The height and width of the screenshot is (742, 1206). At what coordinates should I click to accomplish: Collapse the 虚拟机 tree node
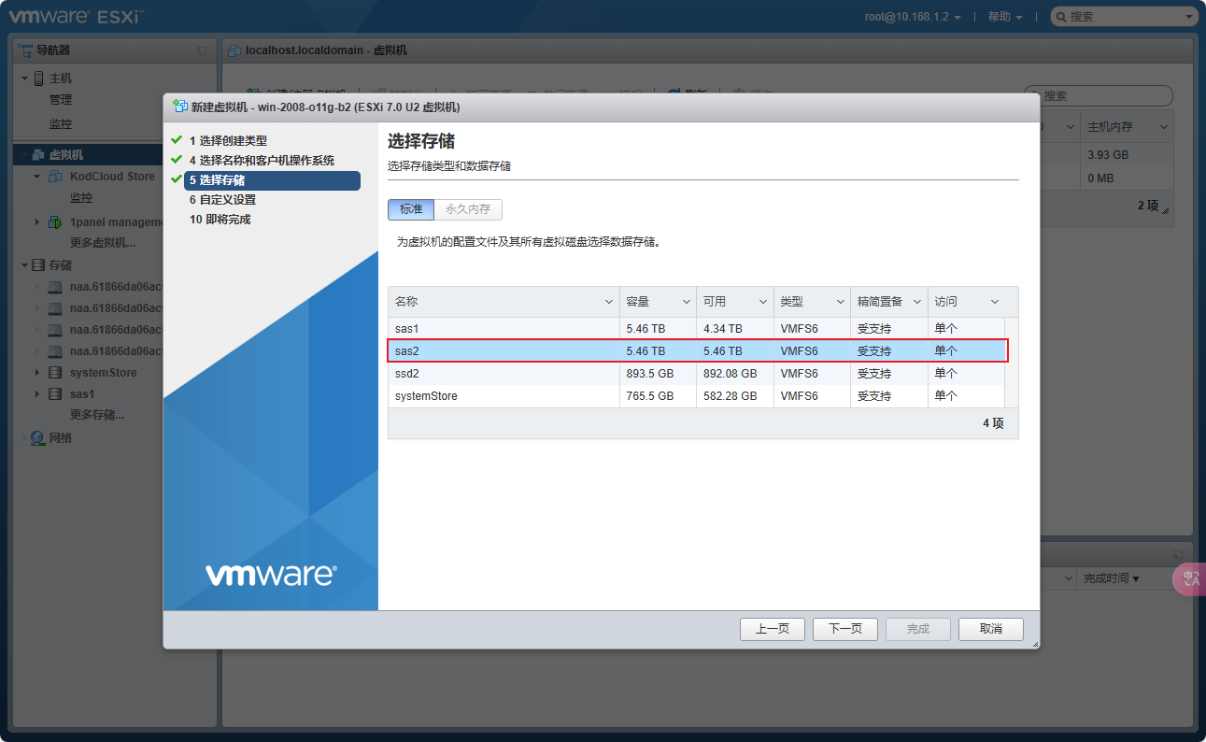[24, 155]
